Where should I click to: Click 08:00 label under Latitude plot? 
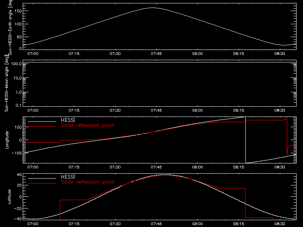[x=197, y=224]
